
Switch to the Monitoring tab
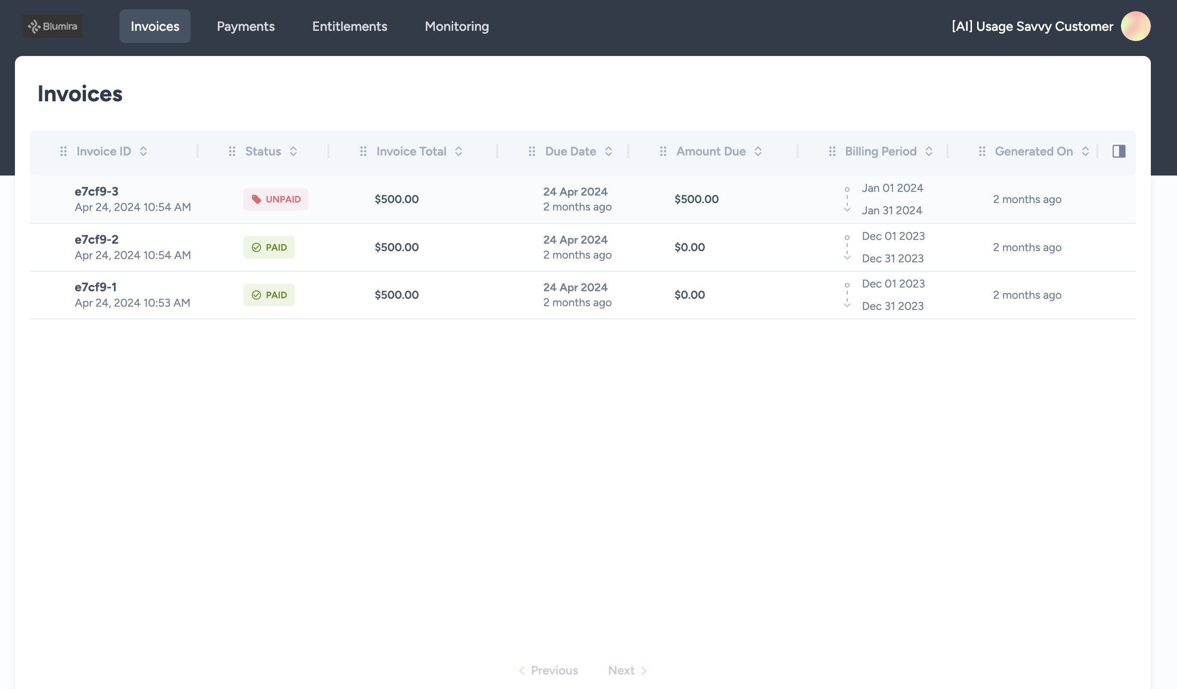[456, 26]
